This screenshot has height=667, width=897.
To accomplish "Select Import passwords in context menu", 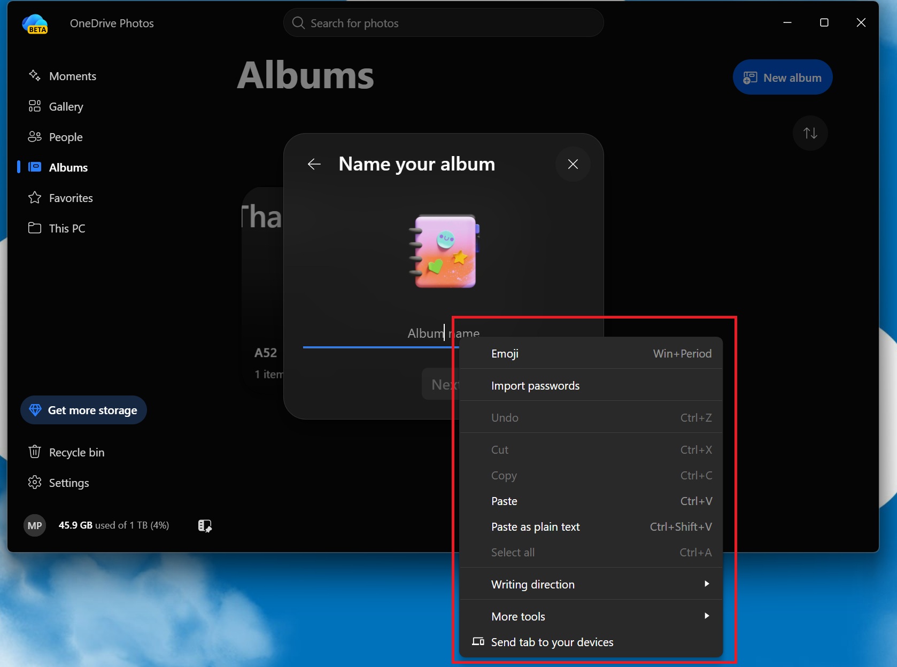I will pyautogui.click(x=591, y=385).
